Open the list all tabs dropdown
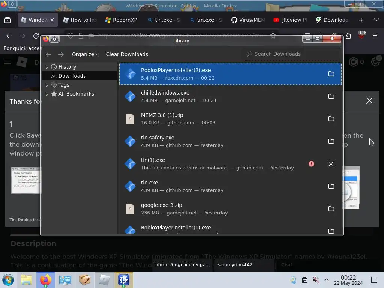384x288 pixels. [376, 20]
